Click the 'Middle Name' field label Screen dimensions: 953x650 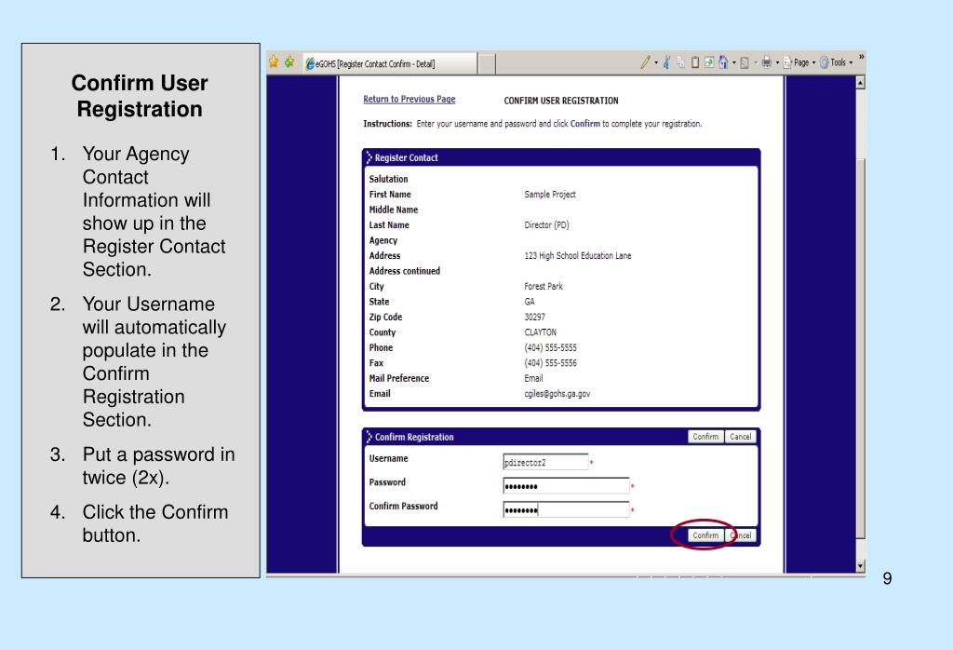tap(394, 210)
